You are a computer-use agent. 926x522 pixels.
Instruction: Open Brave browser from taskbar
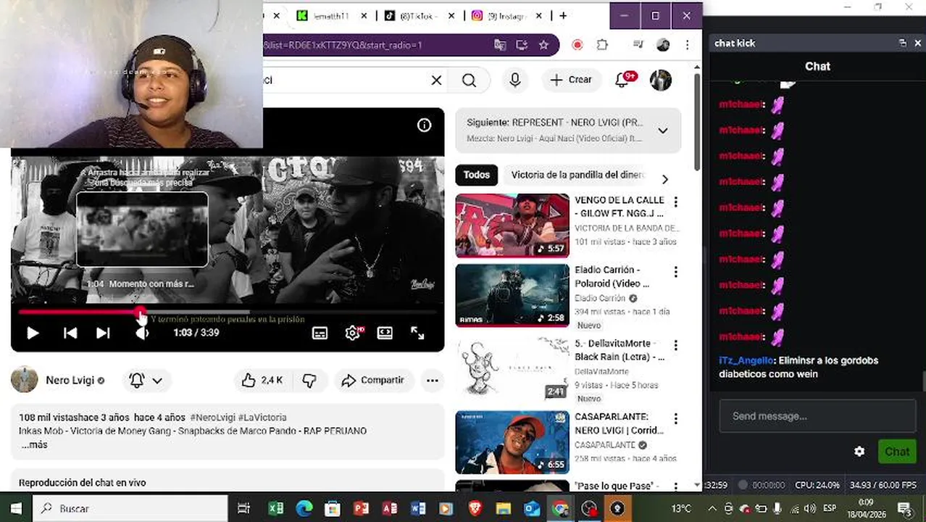pos(475,508)
